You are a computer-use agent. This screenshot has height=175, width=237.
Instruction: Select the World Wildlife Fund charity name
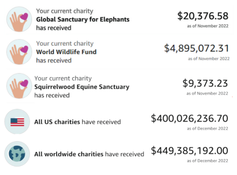[x=66, y=52]
